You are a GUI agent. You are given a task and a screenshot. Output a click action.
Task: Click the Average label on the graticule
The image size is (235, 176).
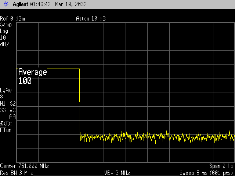tap(33, 72)
